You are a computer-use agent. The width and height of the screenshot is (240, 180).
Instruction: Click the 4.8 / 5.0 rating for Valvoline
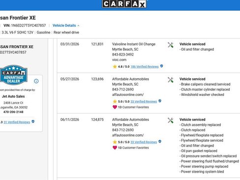pyautogui.click(x=123, y=66)
